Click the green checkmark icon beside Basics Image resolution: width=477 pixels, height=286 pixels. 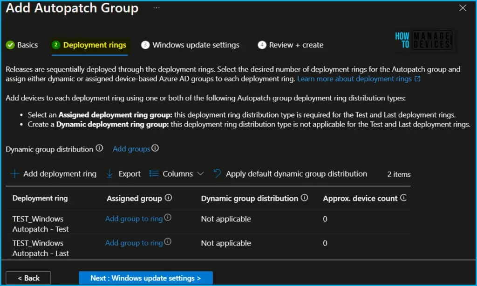pyautogui.click(x=10, y=45)
